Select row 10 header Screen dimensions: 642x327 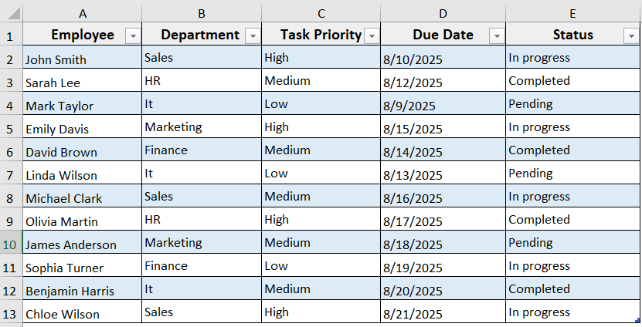coord(11,244)
